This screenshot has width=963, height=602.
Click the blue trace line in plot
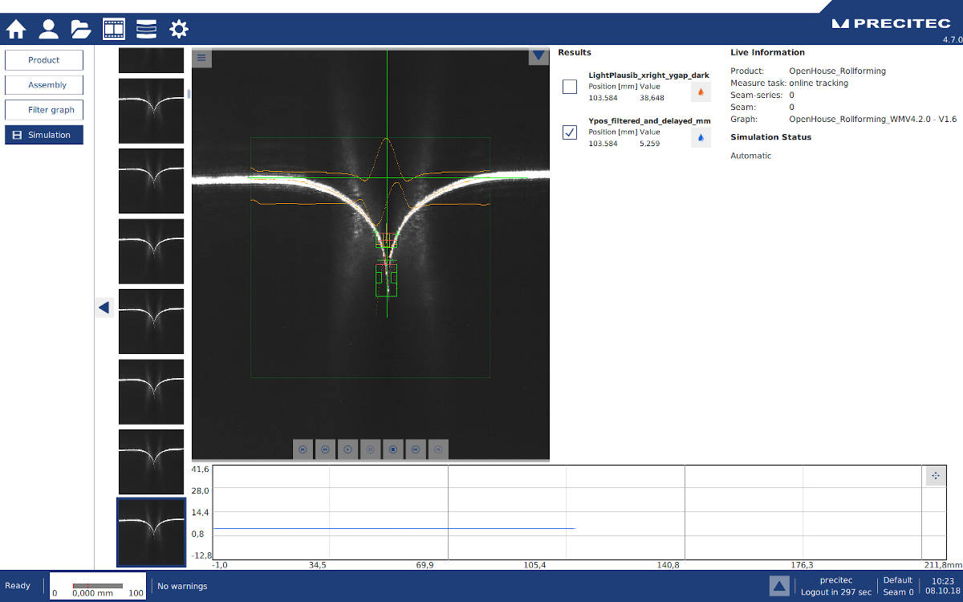393,528
